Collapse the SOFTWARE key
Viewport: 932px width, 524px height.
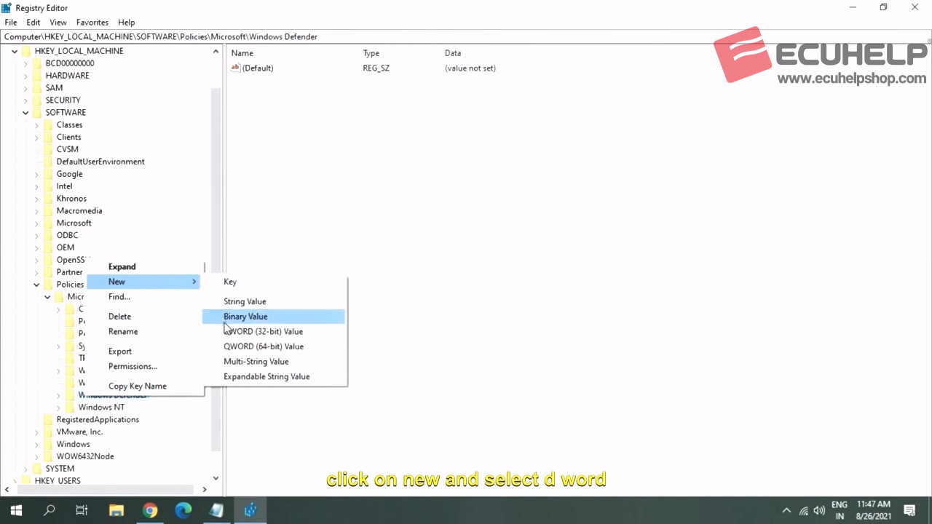pos(25,113)
